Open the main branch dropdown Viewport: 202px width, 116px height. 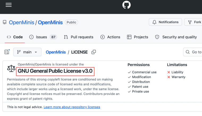pos(27,52)
